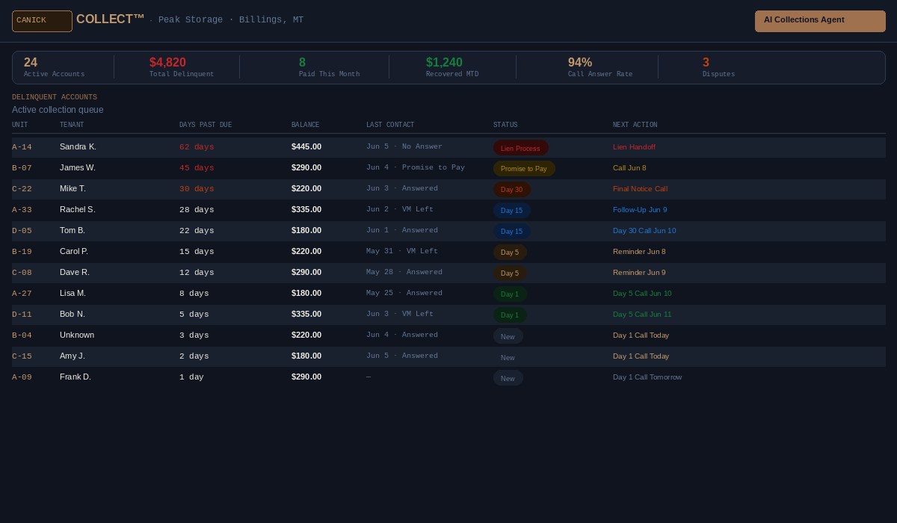Open tenant Sandra K. account
897x523 pixels.
click(78, 146)
